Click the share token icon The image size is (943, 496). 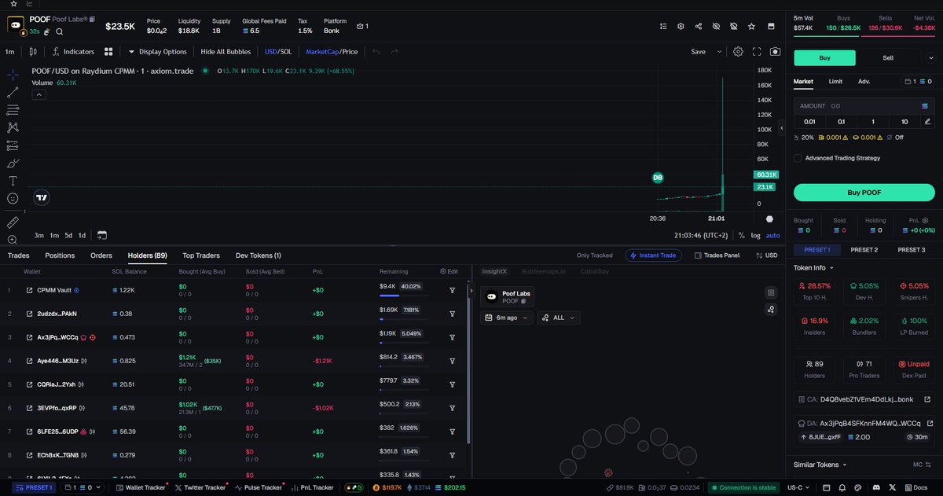pos(699,26)
